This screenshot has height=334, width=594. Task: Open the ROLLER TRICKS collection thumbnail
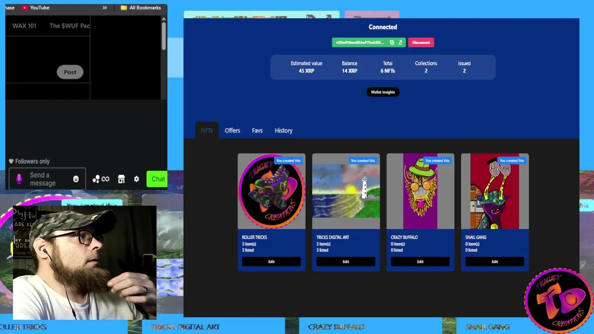(271, 191)
